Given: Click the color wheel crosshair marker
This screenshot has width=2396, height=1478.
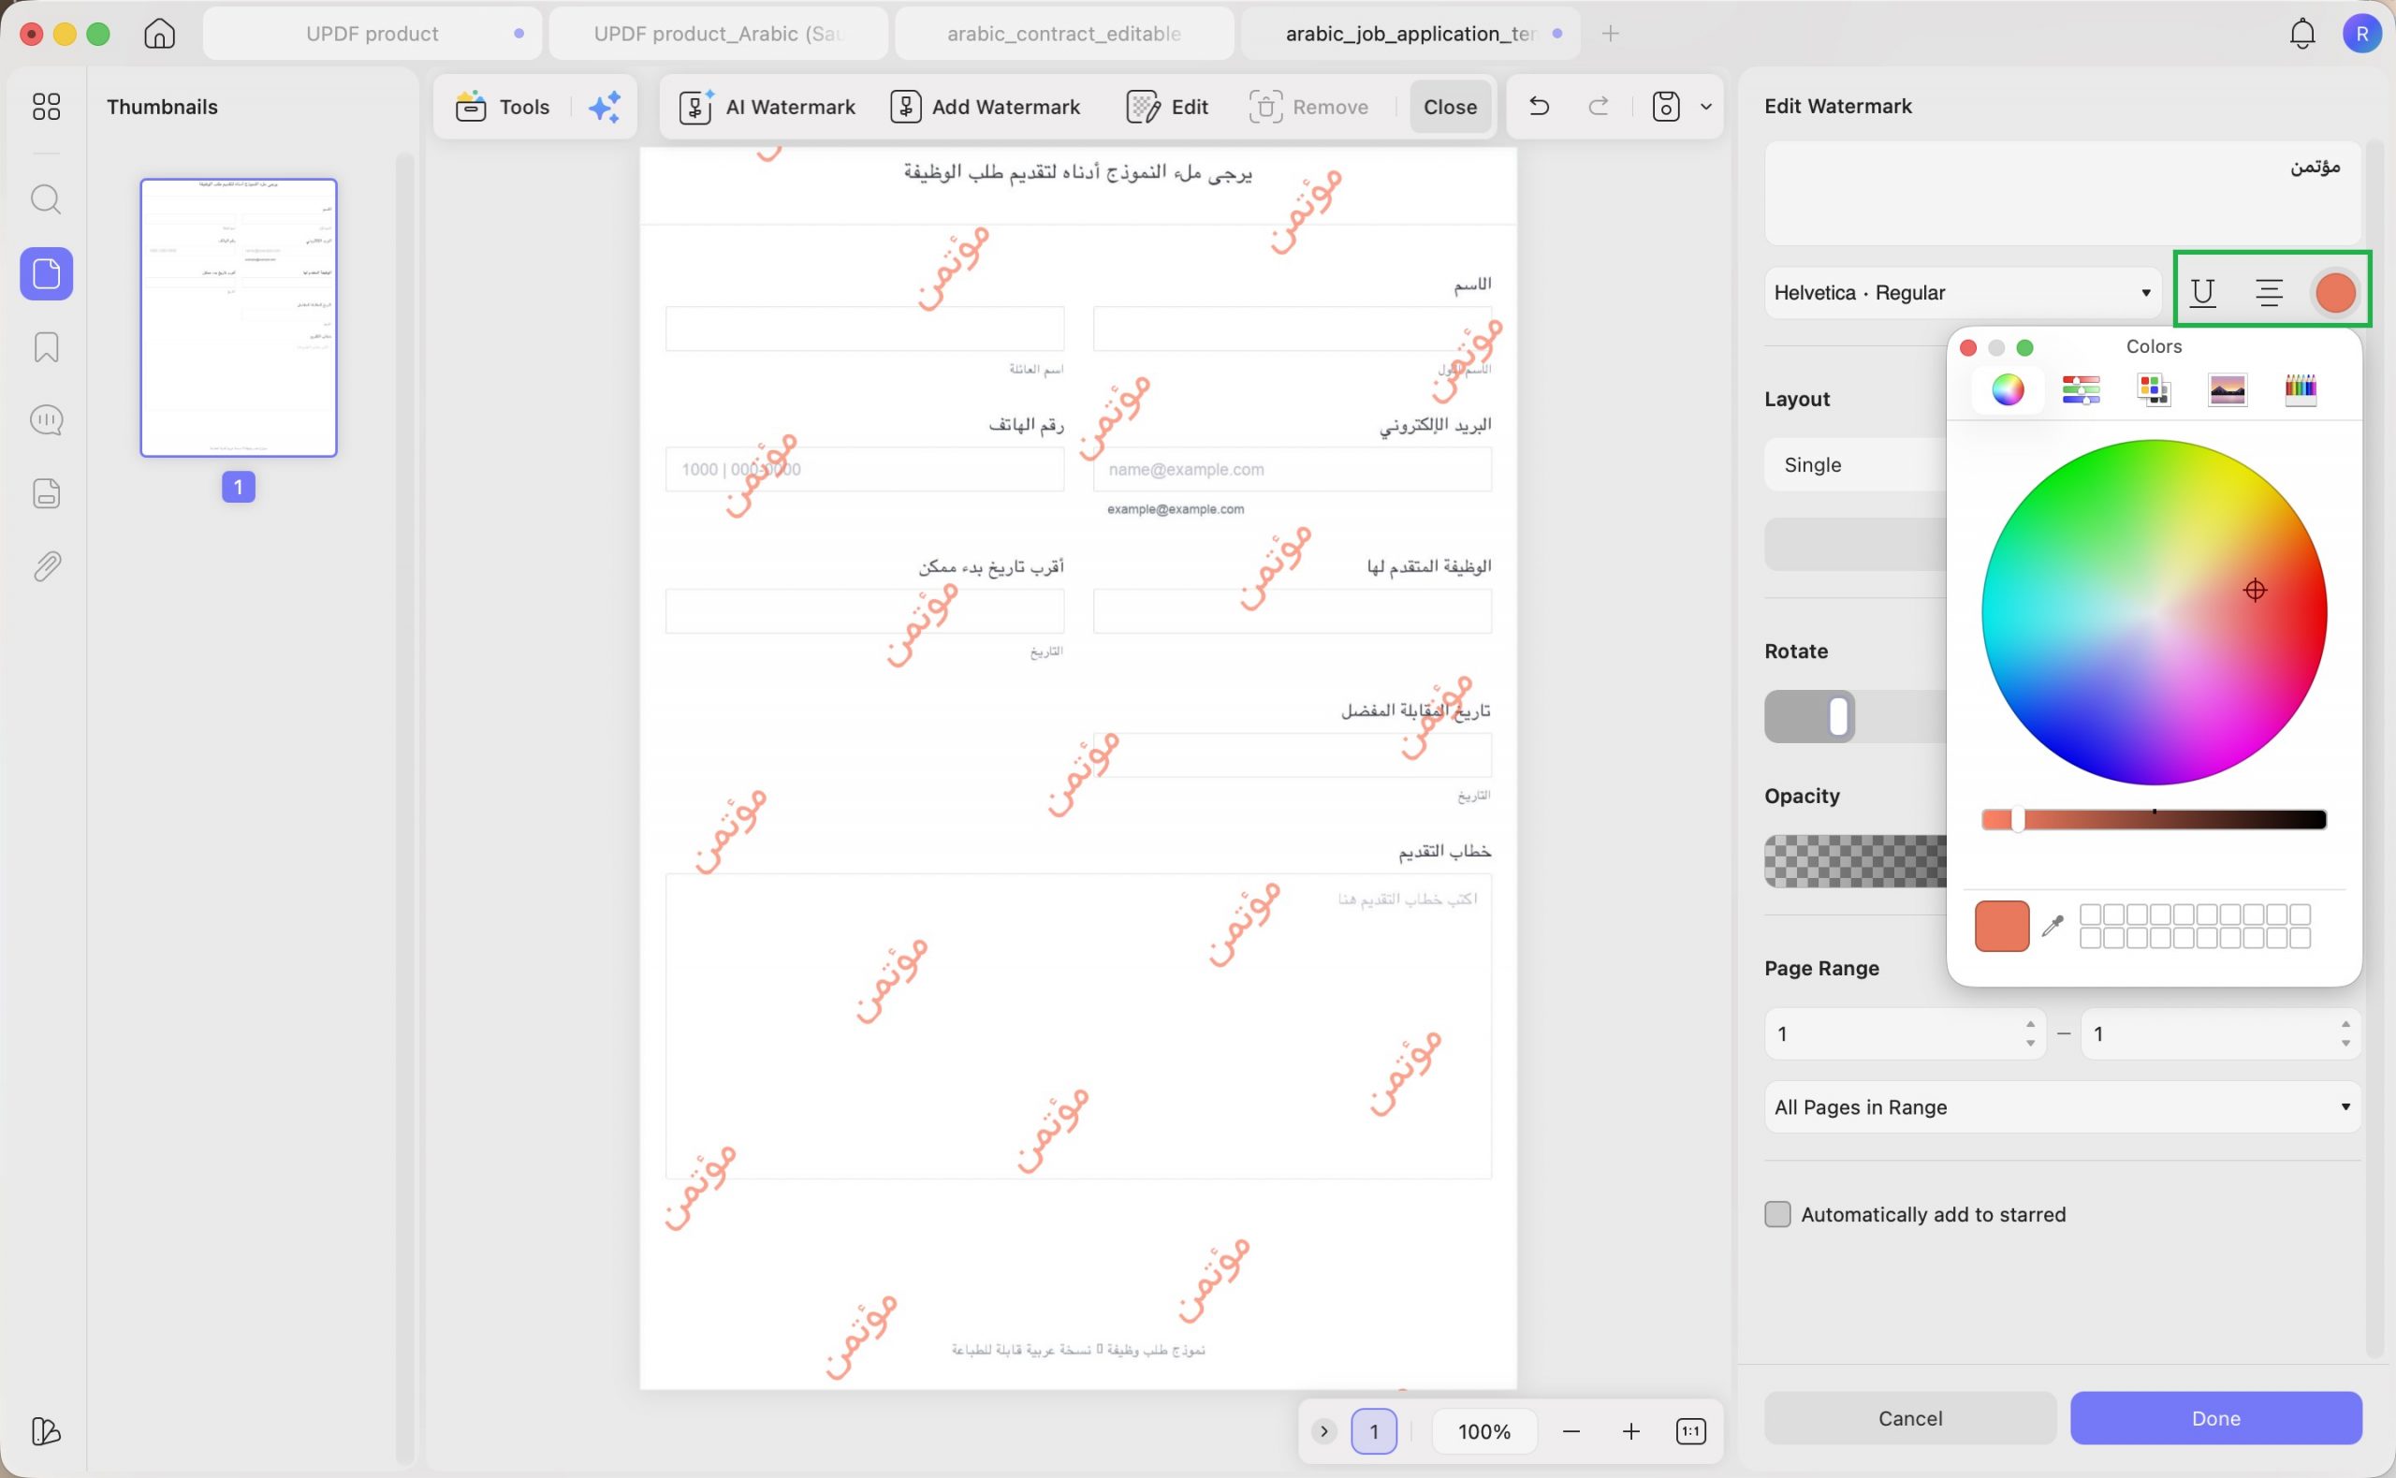Looking at the screenshot, I should click(2255, 590).
